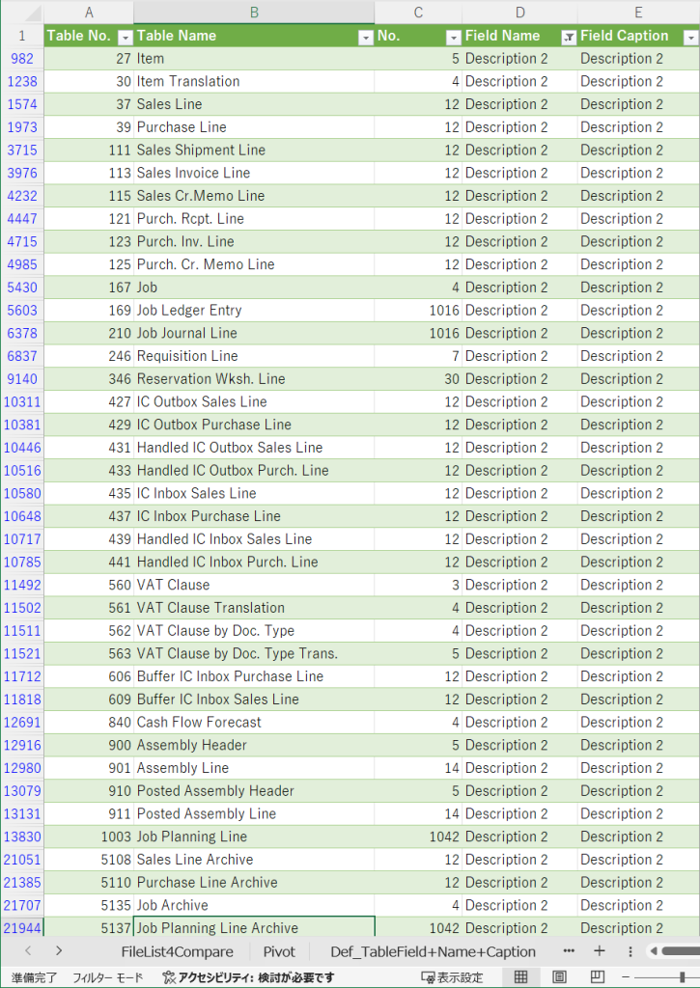Select column B header
Viewport: 700px width, 988px height.
tap(254, 13)
